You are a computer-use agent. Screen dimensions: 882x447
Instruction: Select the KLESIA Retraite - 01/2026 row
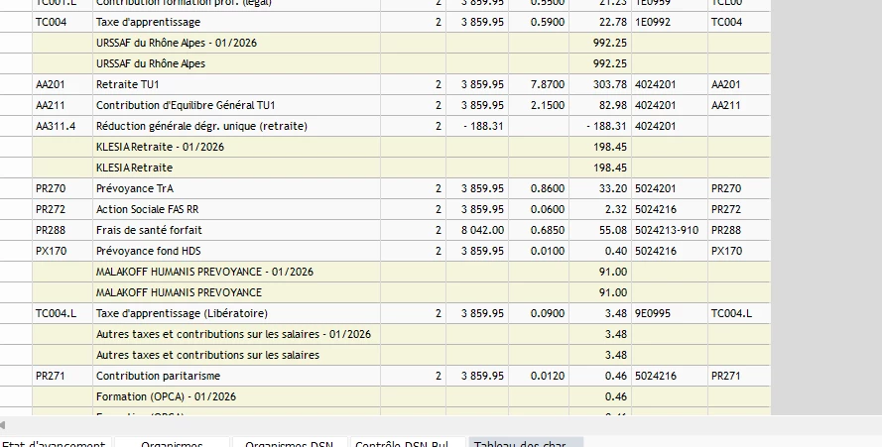click(x=401, y=147)
